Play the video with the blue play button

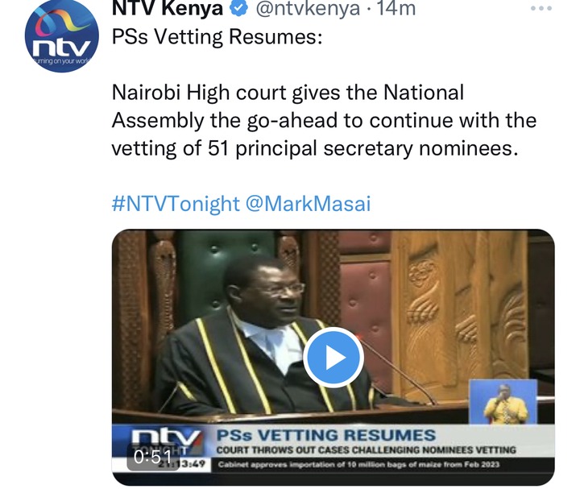point(333,358)
